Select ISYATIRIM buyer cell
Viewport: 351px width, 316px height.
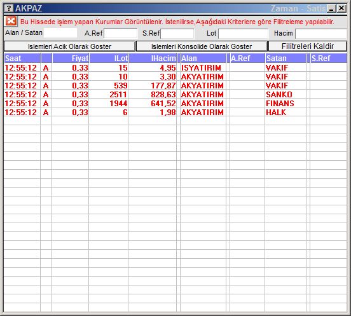[201, 67]
